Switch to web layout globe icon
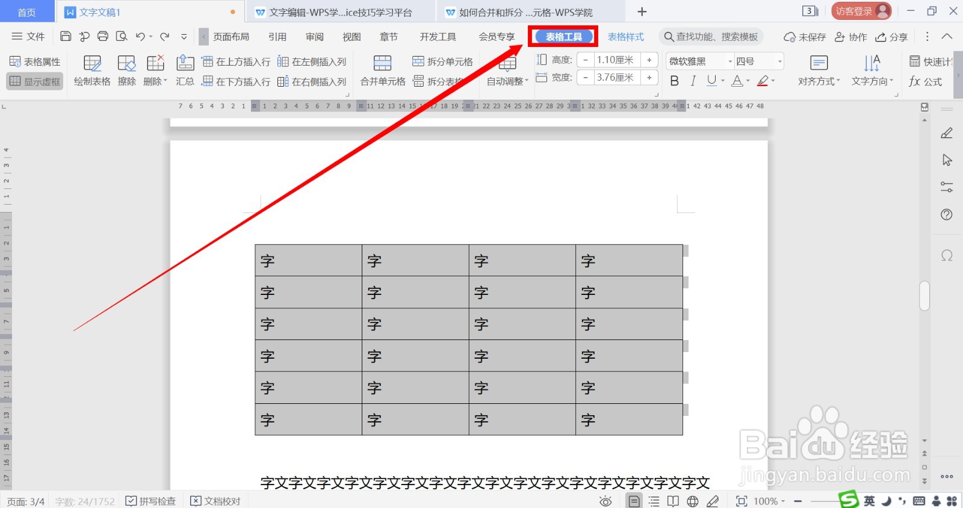The height and width of the screenshot is (508, 963). (693, 501)
